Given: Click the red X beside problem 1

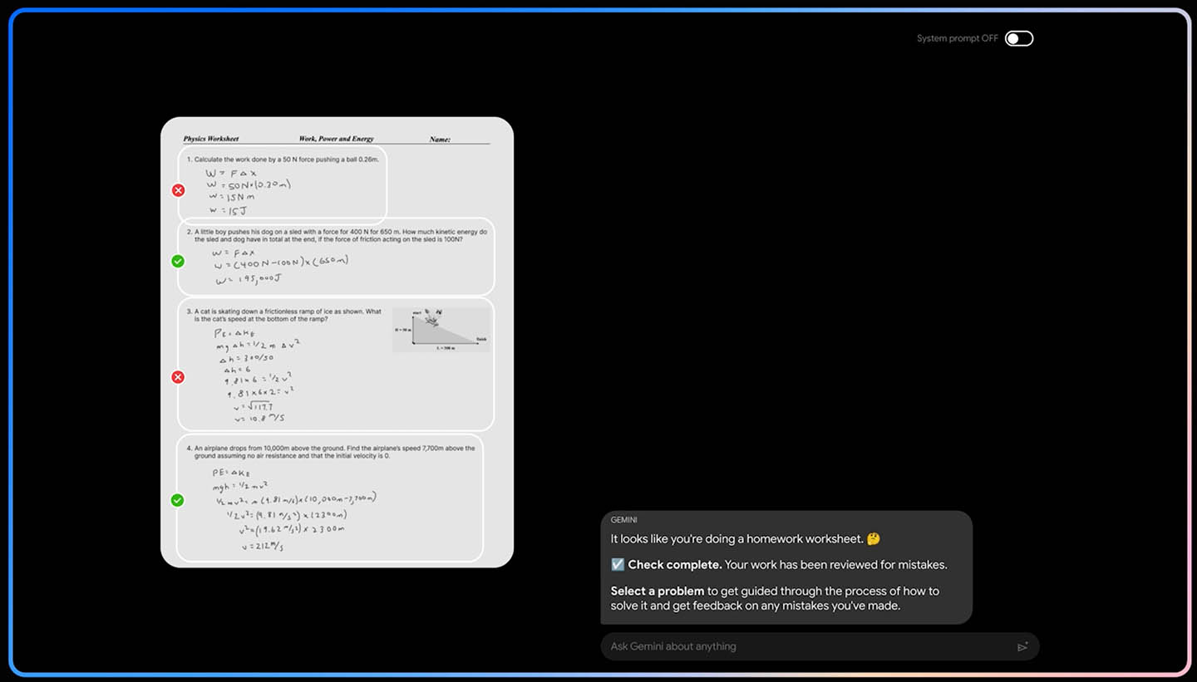Looking at the screenshot, I should pyautogui.click(x=178, y=190).
